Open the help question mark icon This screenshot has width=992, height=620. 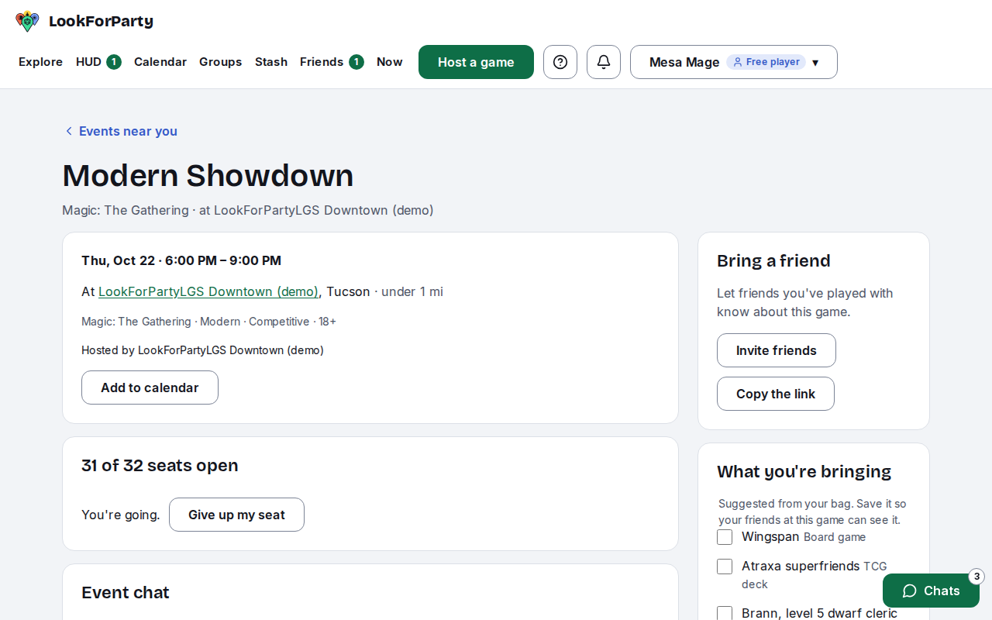pyautogui.click(x=560, y=62)
